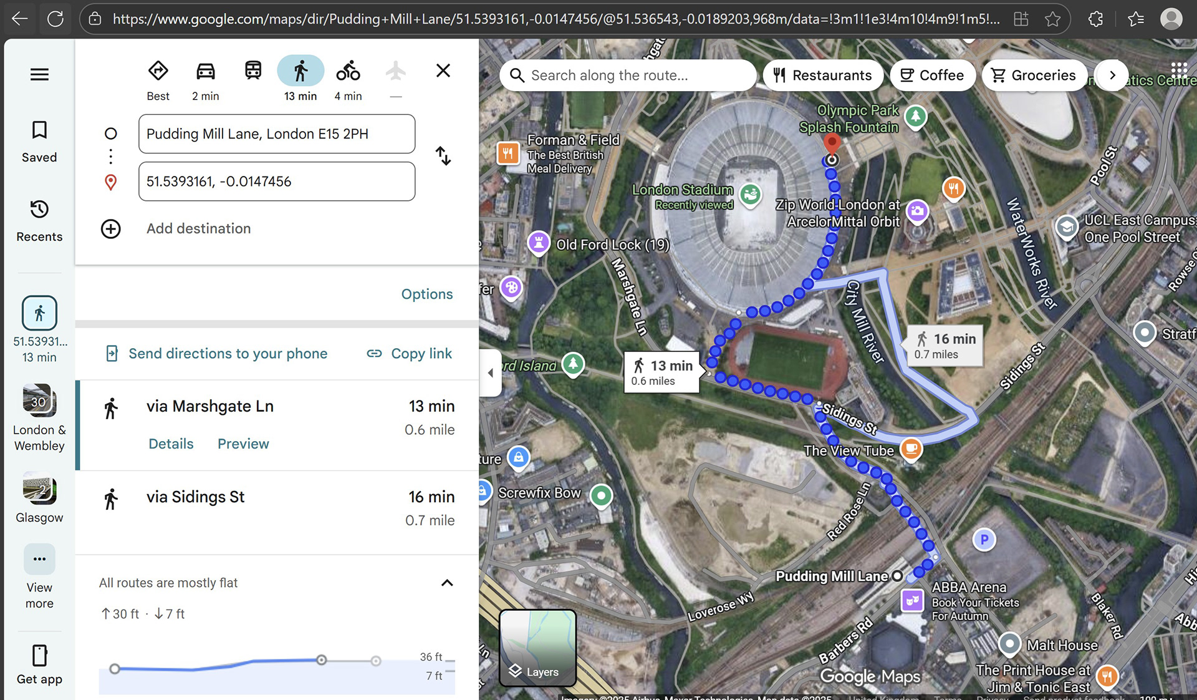
Task: Select the driving travel mode icon
Action: 206,71
